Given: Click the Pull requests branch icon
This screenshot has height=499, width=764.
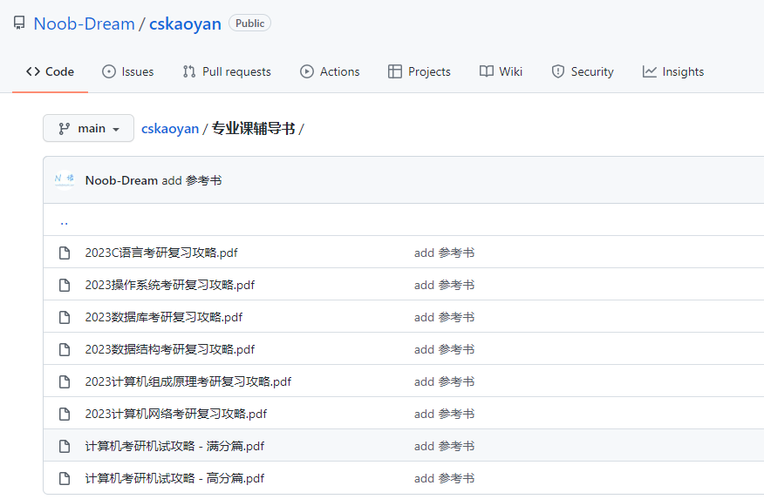Looking at the screenshot, I should tap(189, 71).
